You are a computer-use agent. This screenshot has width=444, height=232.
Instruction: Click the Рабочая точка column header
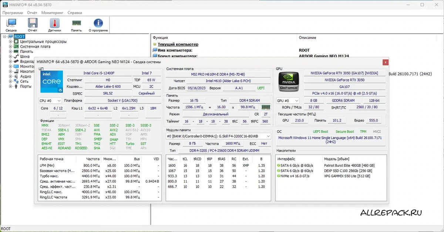[x=57, y=159]
